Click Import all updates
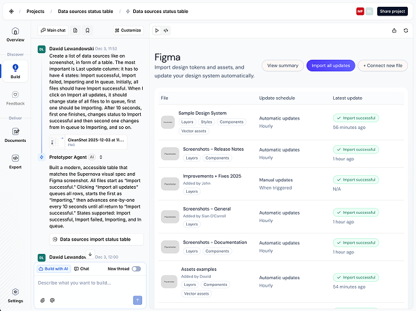Viewport: 416px width, 311px height. pyautogui.click(x=330, y=65)
